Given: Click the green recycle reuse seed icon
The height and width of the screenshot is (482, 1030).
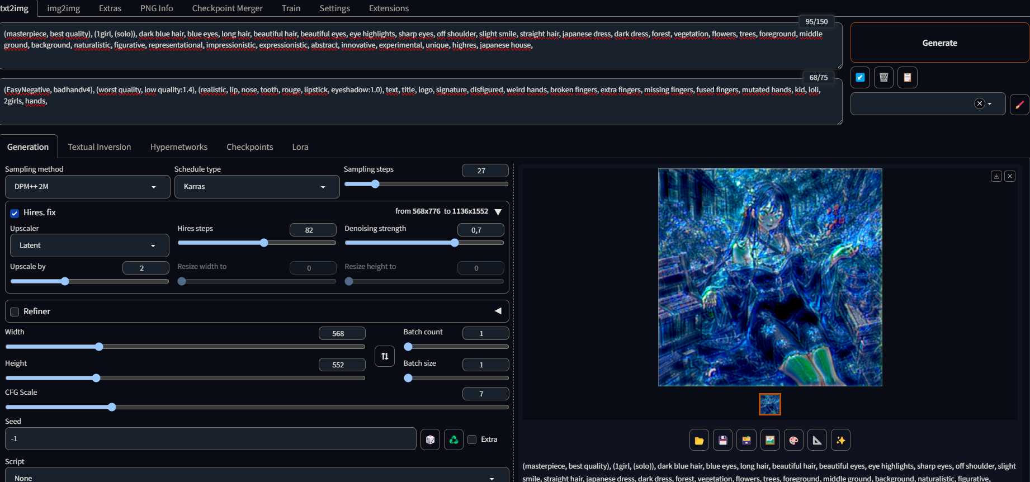Looking at the screenshot, I should 453,440.
